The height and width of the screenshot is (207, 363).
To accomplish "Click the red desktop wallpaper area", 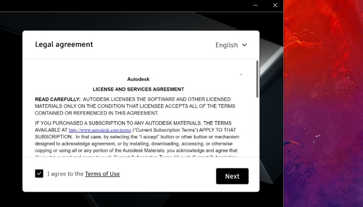I will [x=323, y=91].
